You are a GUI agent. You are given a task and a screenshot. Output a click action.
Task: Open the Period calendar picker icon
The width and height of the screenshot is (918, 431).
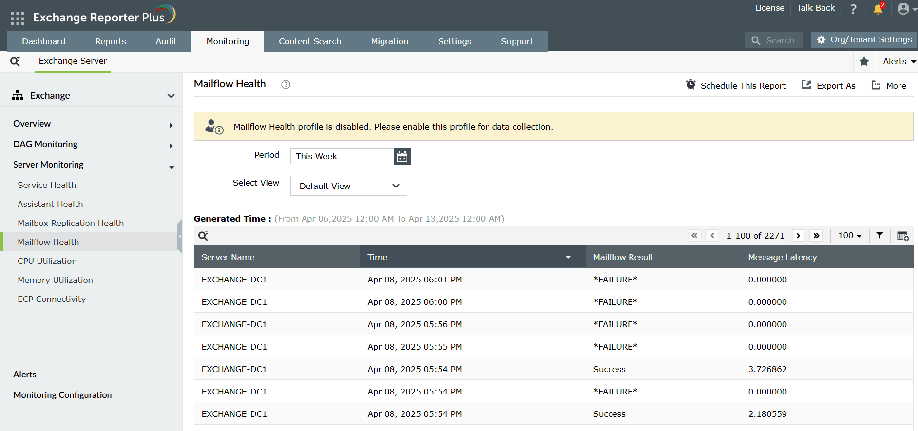coord(402,156)
